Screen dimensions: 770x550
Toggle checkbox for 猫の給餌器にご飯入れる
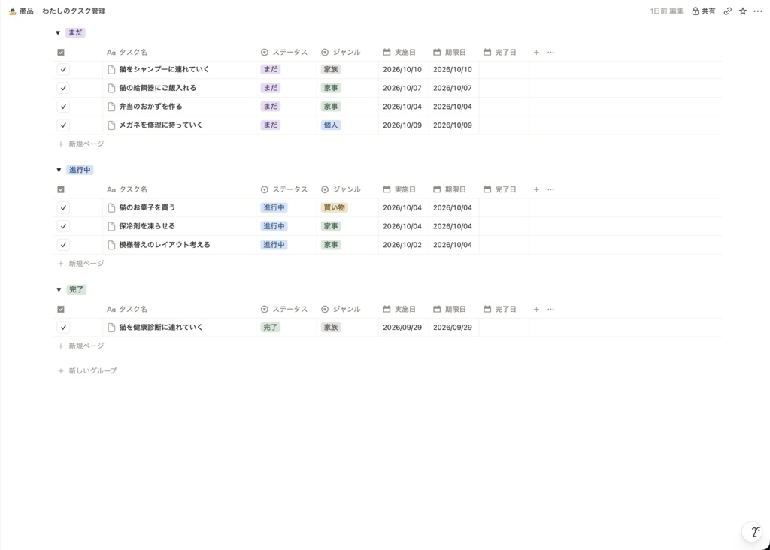(x=63, y=89)
